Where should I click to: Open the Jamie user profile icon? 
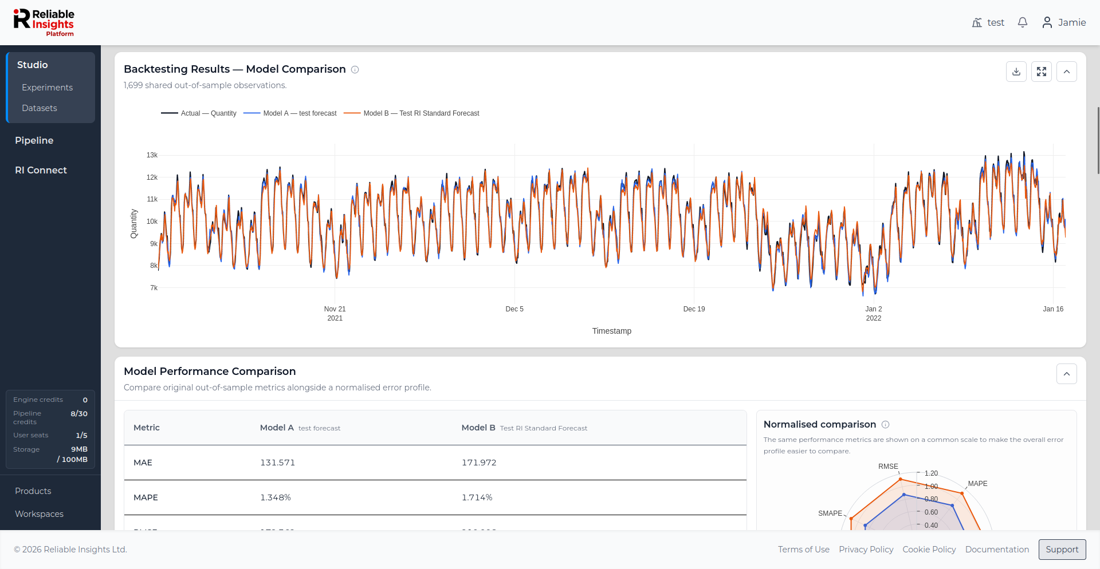[x=1047, y=22]
